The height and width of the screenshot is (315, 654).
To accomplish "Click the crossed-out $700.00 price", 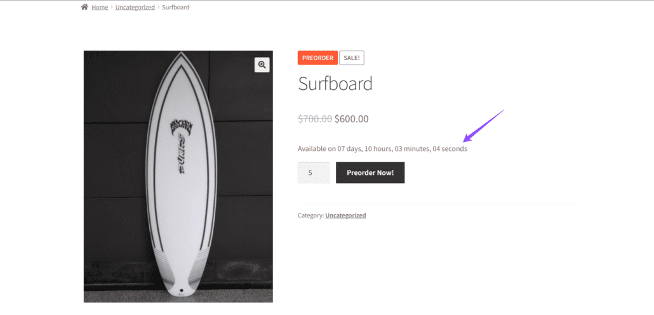I will pyautogui.click(x=315, y=119).
